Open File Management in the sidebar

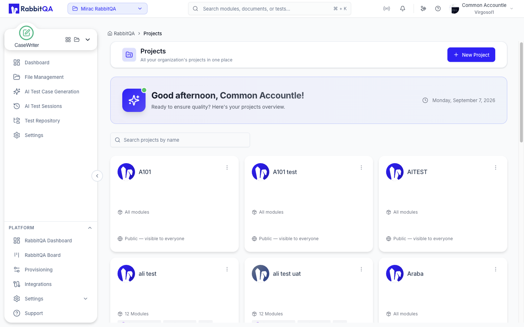[51, 77]
